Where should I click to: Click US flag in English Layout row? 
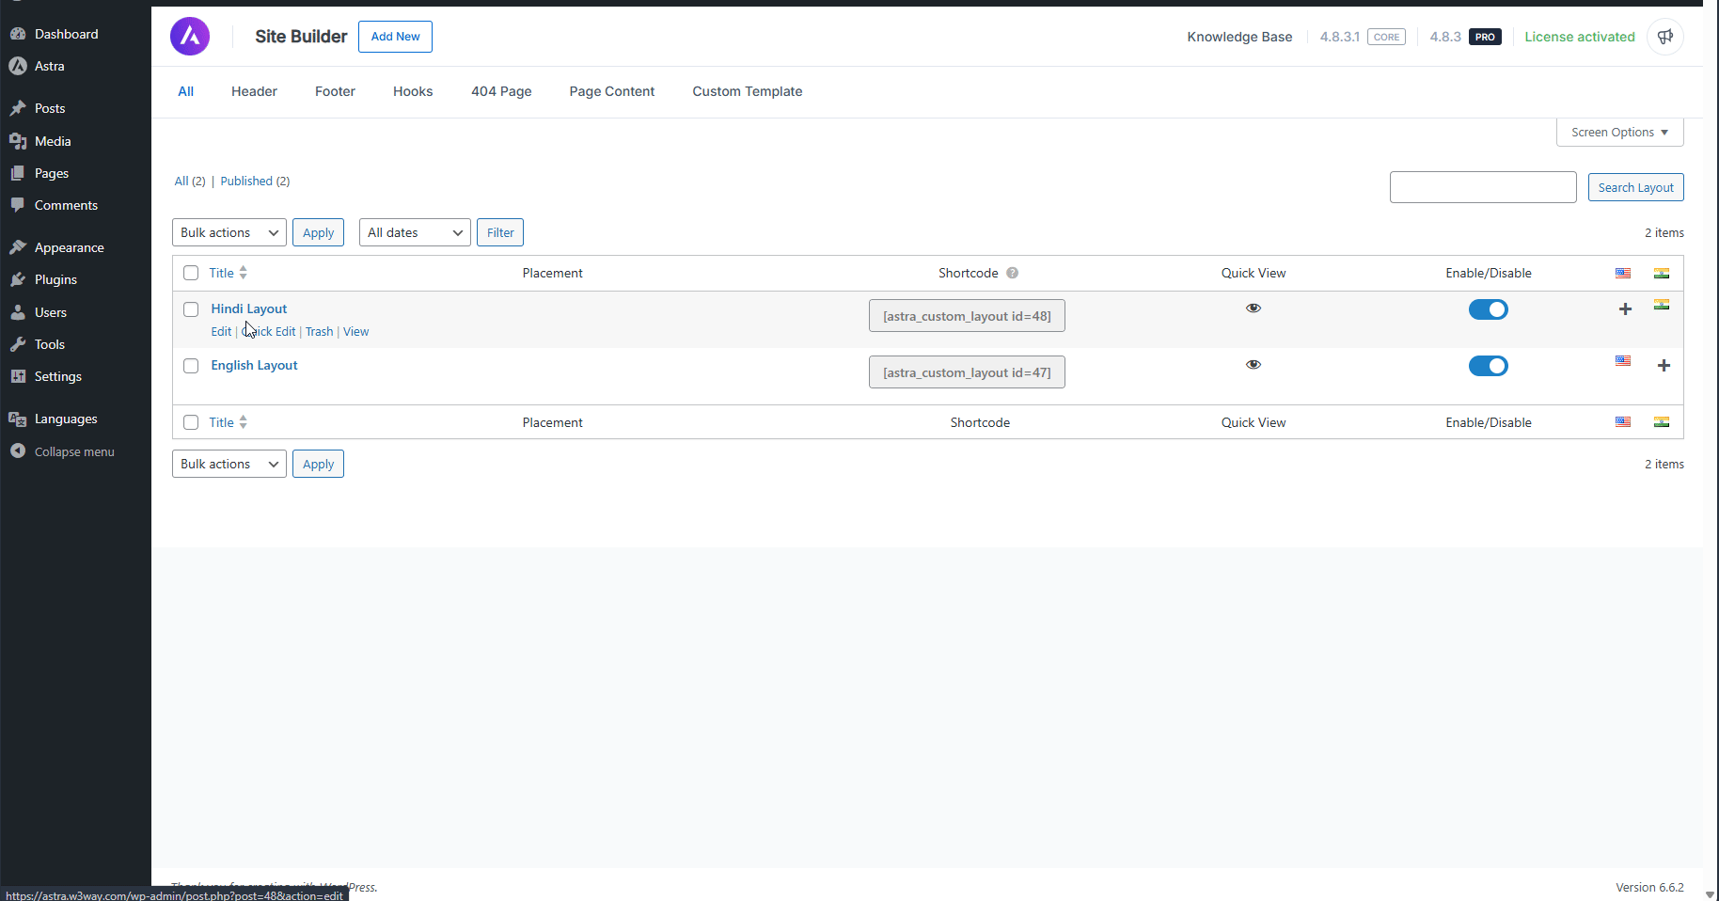pos(1623,361)
